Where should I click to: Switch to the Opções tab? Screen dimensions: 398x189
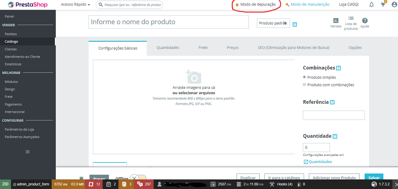[x=355, y=47]
